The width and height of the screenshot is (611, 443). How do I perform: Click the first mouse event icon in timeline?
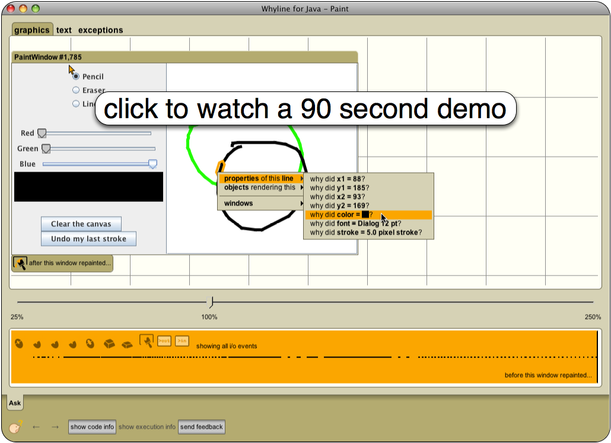coord(19,343)
